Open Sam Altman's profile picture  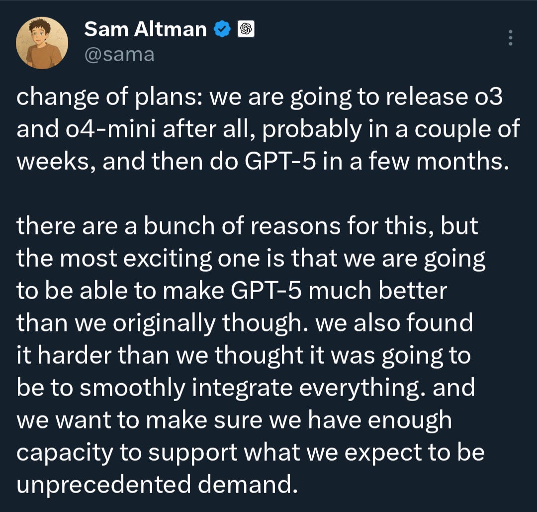43,41
